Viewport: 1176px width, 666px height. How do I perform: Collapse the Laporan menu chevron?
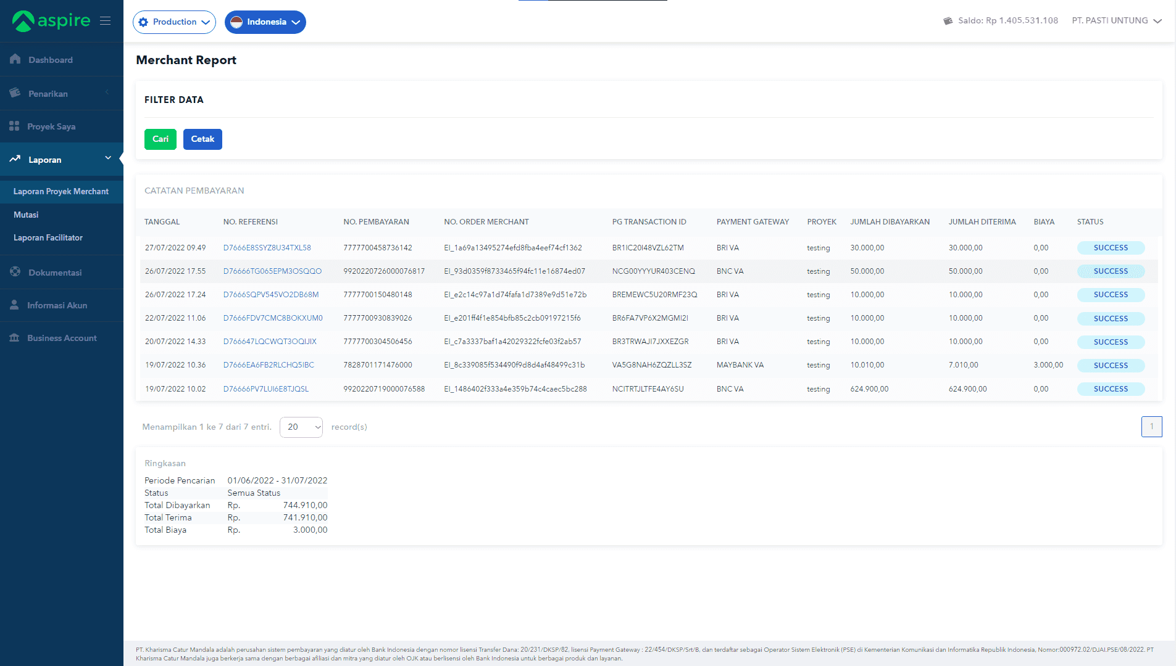[108, 158]
